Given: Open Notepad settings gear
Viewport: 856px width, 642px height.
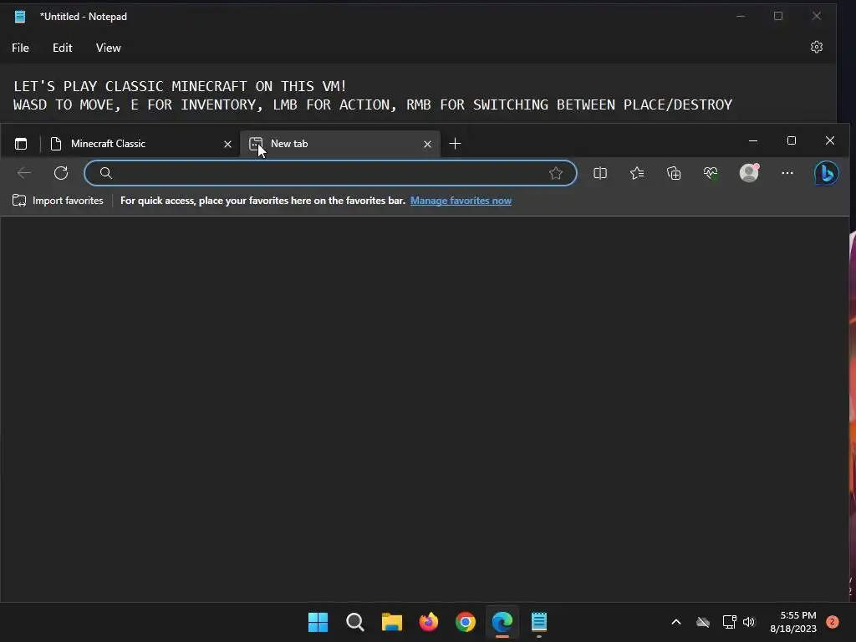Looking at the screenshot, I should pos(816,47).
